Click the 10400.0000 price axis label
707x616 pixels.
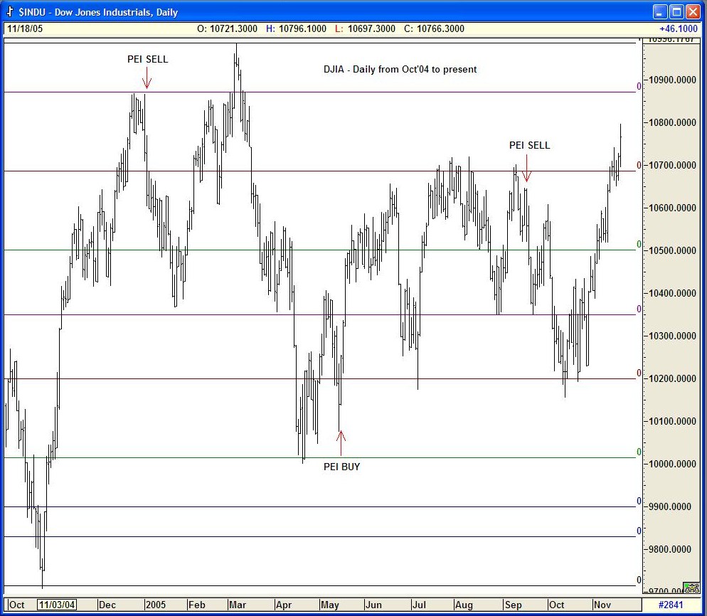pyautogui.click(x=672, y=293)
